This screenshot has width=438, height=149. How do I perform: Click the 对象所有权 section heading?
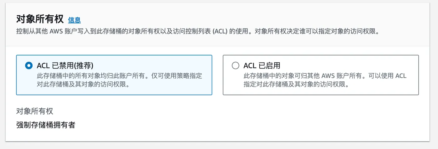40,19
